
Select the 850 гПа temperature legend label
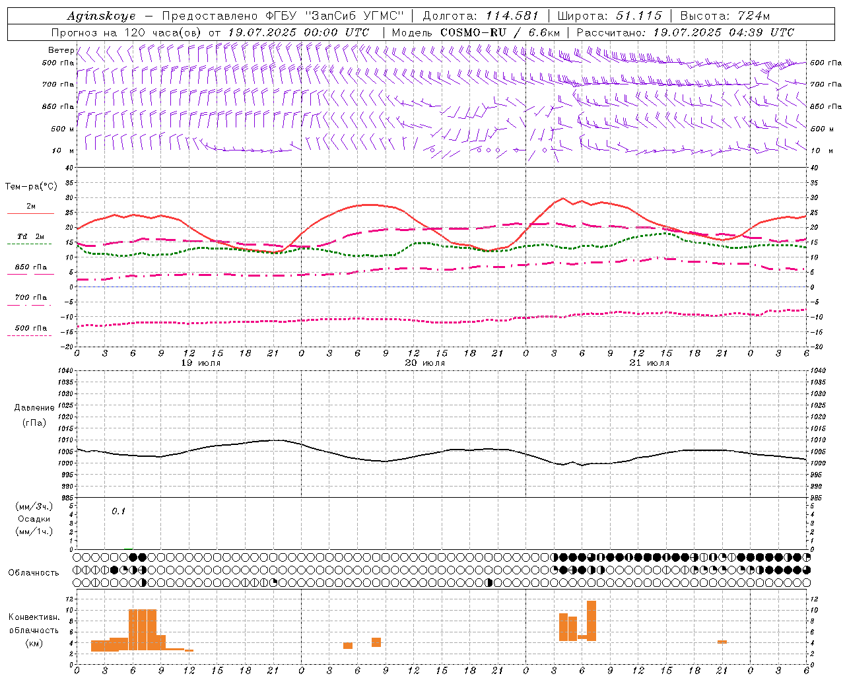(x=31, y=267)
